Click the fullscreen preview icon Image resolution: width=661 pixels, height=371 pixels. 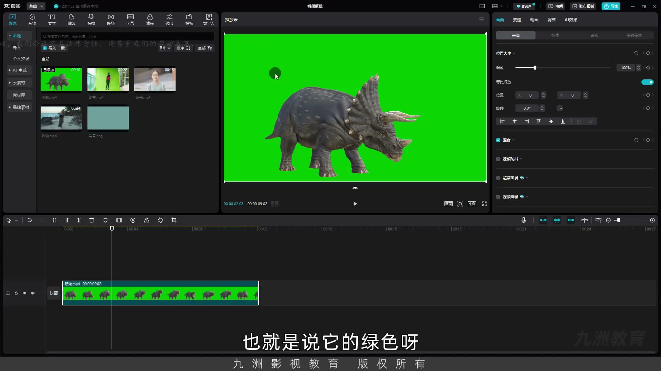pyautogui.click(x=484, y=204)
